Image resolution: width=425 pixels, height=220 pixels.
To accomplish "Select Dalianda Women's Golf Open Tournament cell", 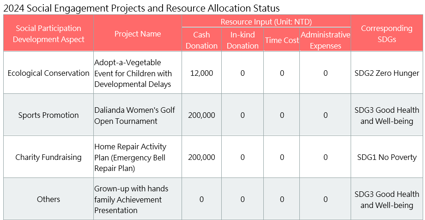I will 134,116.
